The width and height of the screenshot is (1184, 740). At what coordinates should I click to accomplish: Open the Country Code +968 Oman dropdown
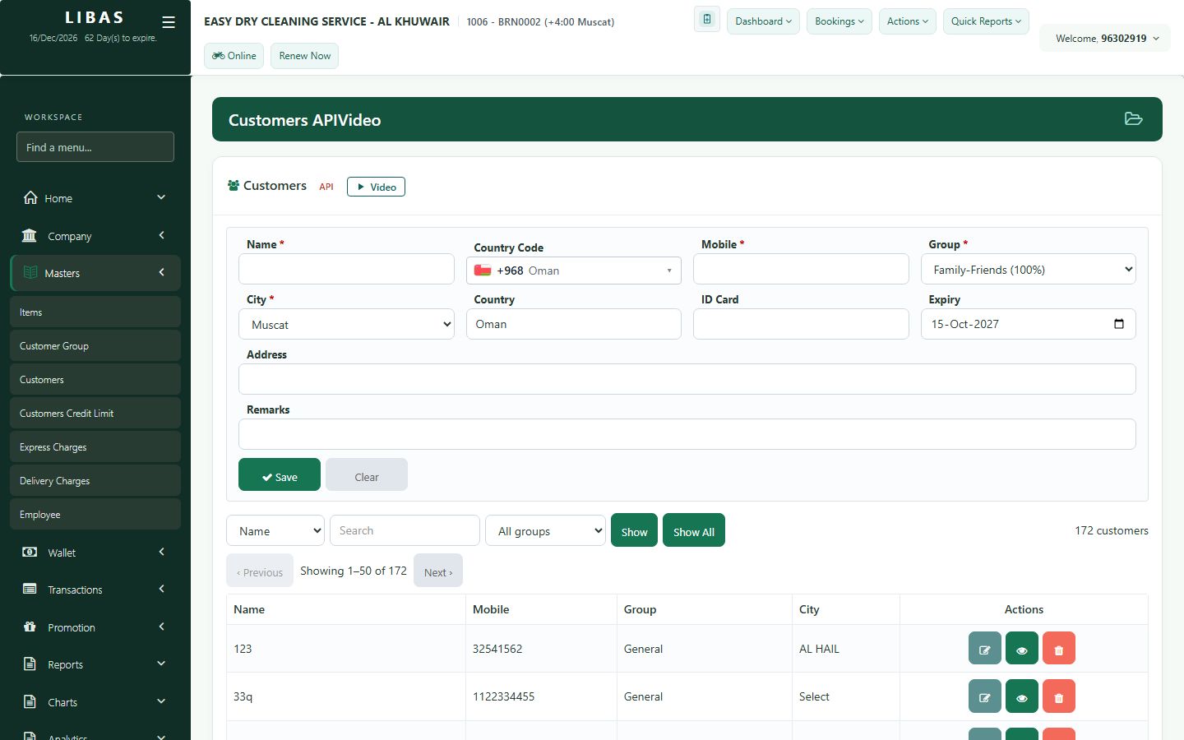[574, 271]
